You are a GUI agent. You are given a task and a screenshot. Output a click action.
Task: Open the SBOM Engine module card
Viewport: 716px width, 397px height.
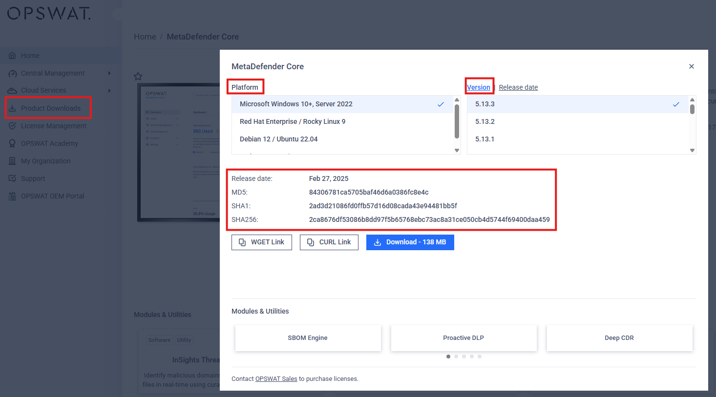[308, 338]
